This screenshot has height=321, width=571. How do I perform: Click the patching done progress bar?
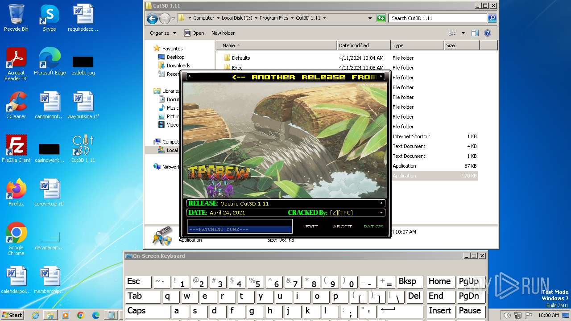pos(240,226)
